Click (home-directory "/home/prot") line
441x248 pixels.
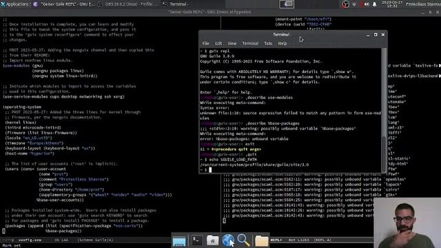click(72, 189)
